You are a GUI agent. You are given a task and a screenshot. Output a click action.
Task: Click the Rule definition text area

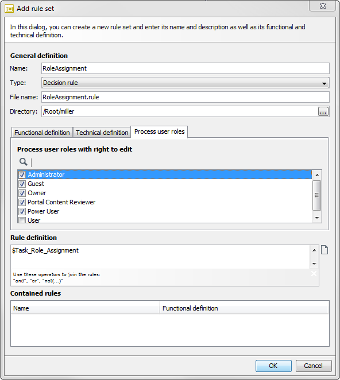click(x=160, y=257)
